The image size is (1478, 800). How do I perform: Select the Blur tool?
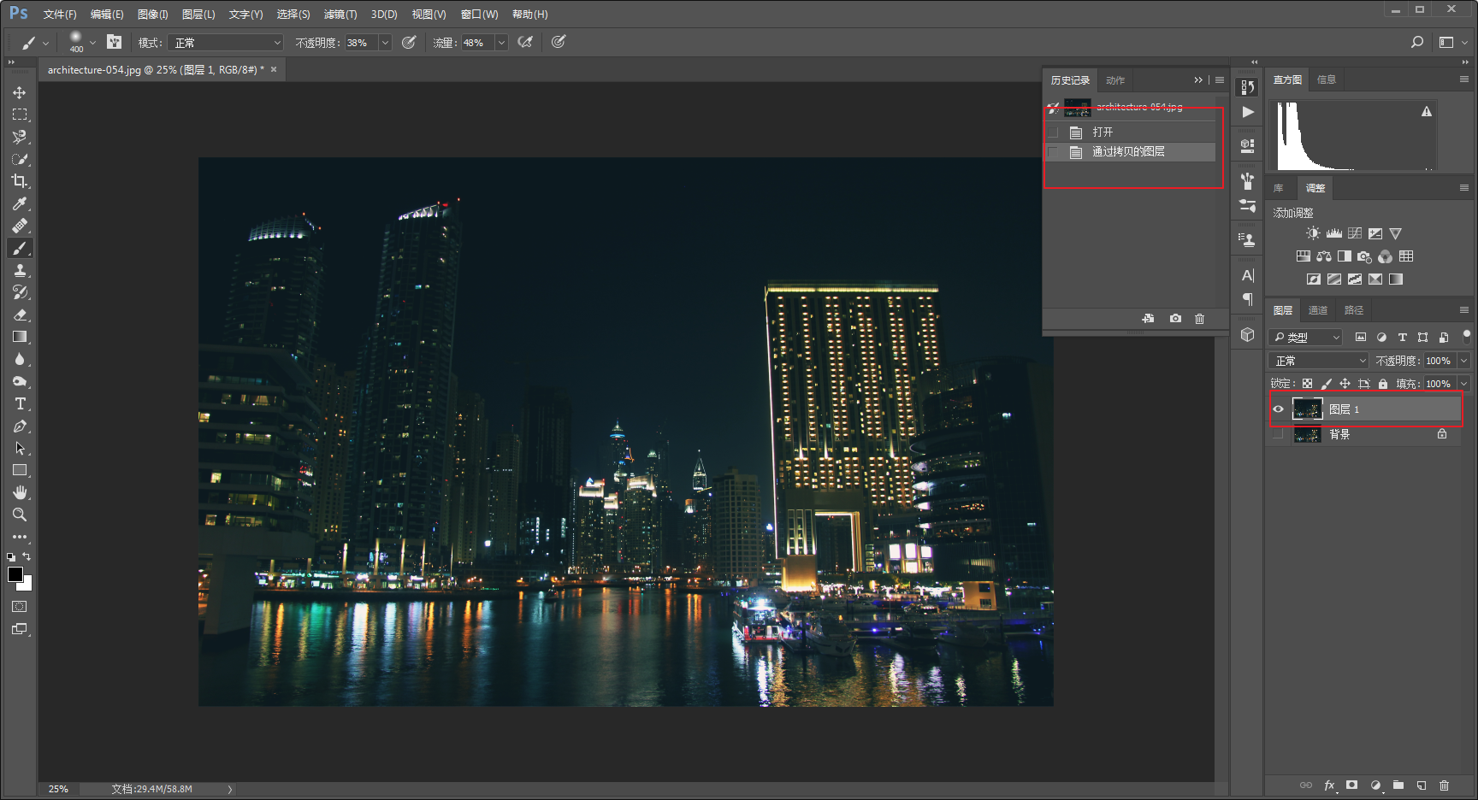pos(19,359)
